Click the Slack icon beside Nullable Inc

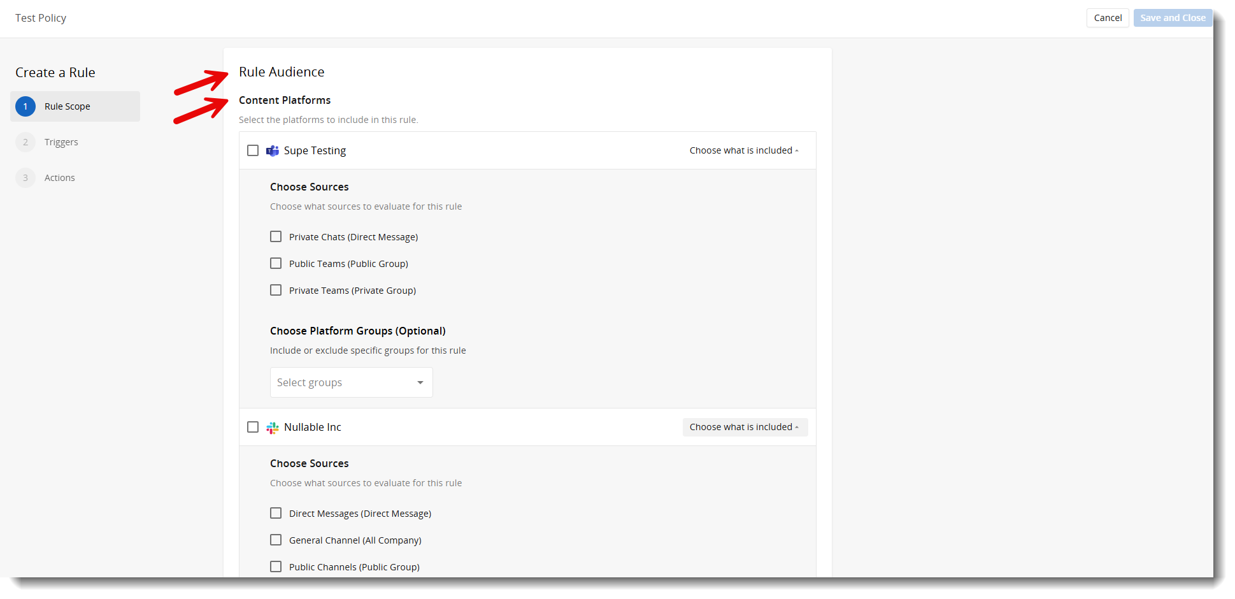[x=273, y=428]
